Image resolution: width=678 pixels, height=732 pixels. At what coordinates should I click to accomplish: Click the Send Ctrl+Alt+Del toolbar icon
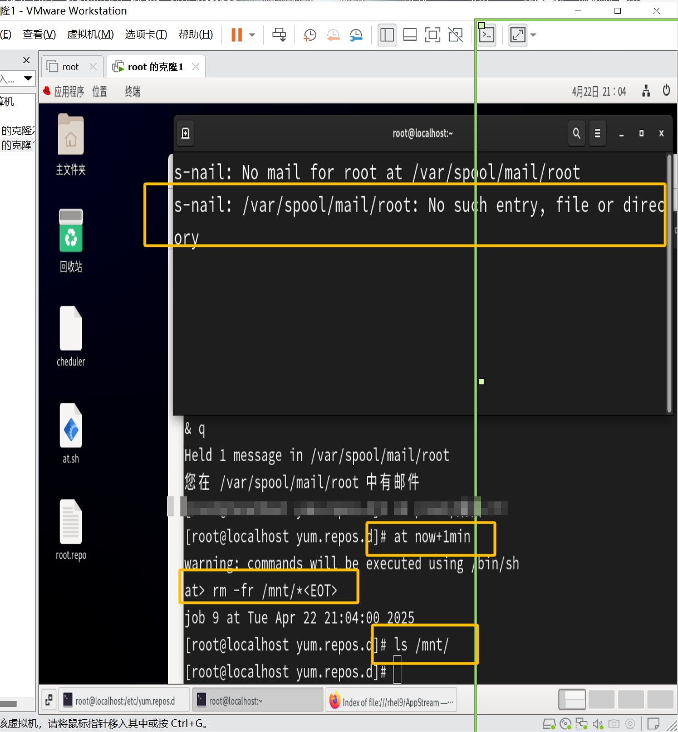pos(279,35)
